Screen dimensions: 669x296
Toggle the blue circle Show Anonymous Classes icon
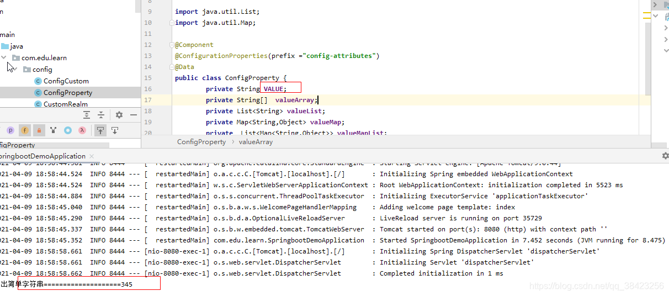point(67,130)
